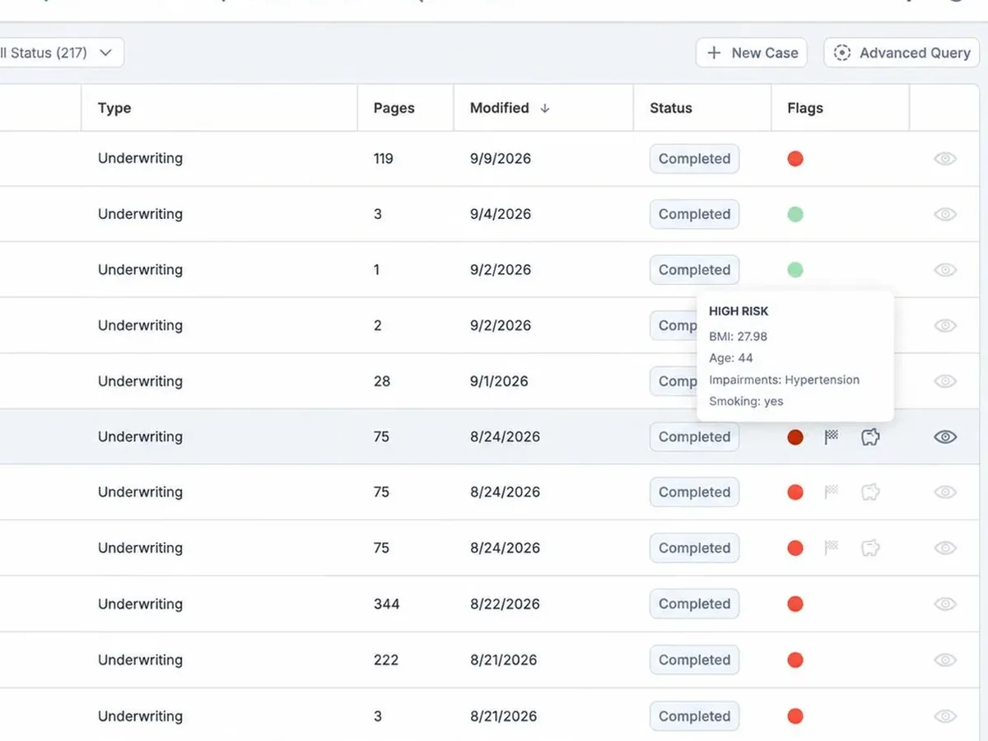Click the Completed badge on the 1-page row
Image resolution: width=988 pixels, height=741 pixels.
pyautogui.click(x=694, y=269)
